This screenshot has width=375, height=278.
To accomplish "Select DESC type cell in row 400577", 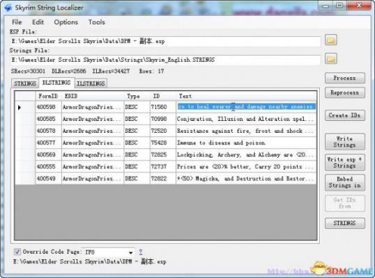I will click(x=137, y=142).
